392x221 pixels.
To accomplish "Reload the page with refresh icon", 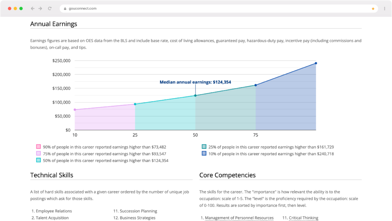I will click(x=50, y=8).
